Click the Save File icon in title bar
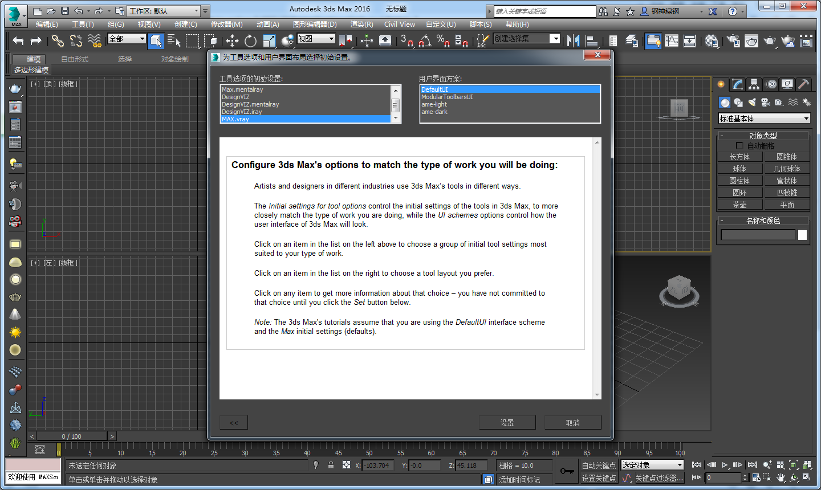Screen dimensions: 821x490 coord(65,11)
